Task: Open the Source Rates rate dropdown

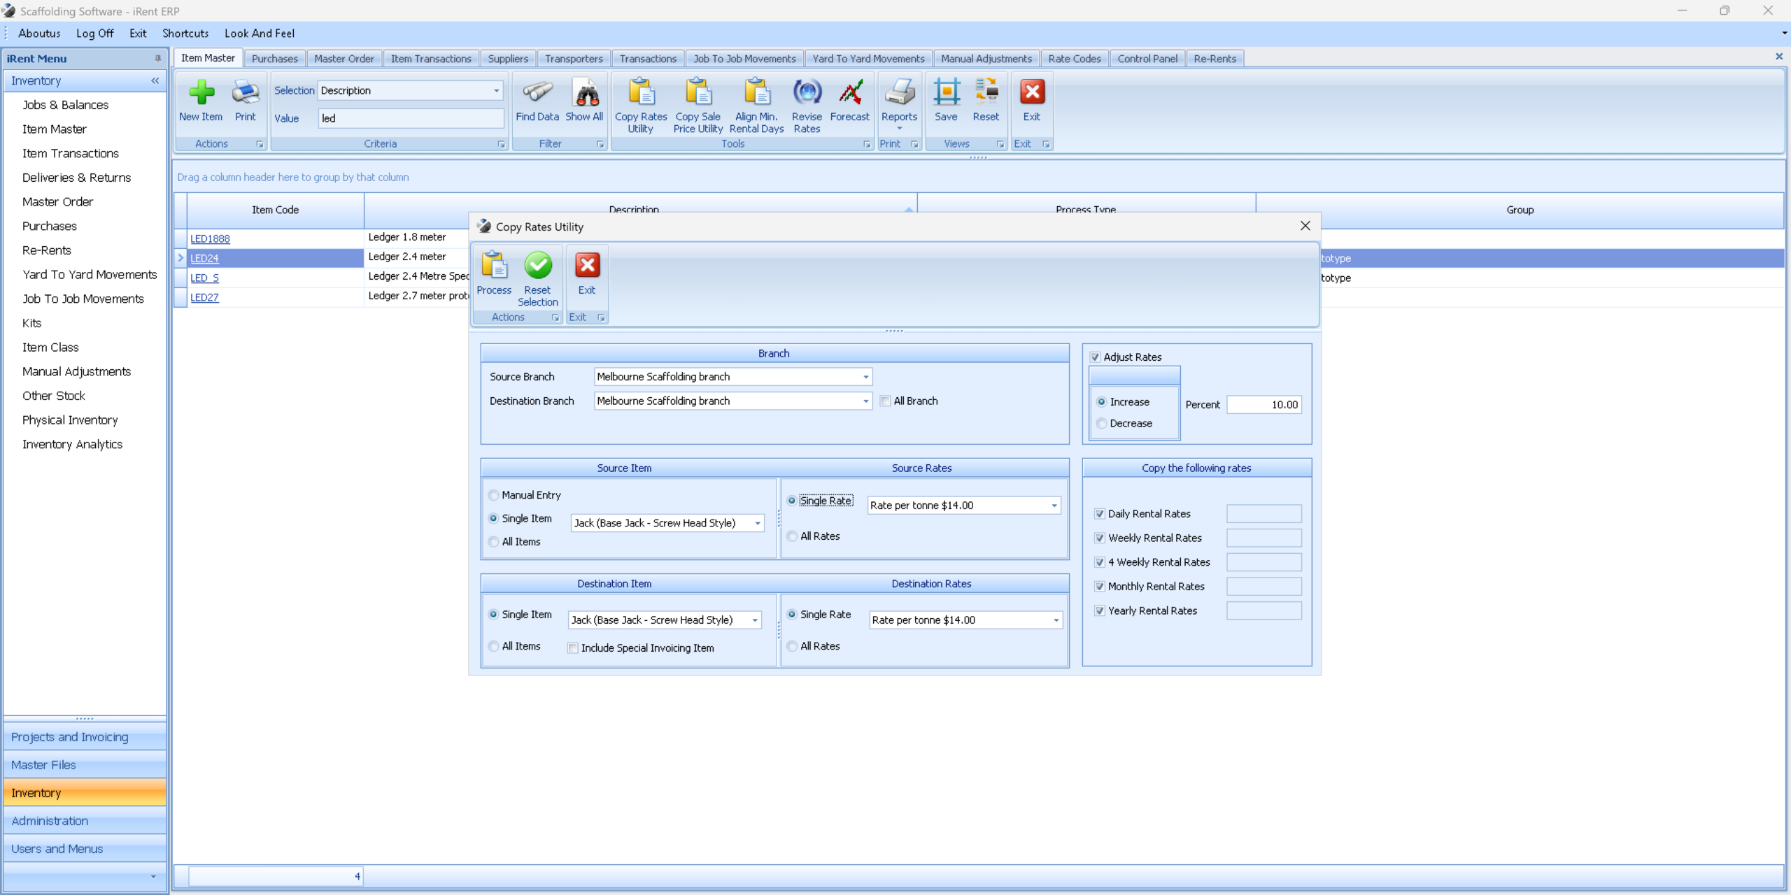Action: coord(1054,506)
